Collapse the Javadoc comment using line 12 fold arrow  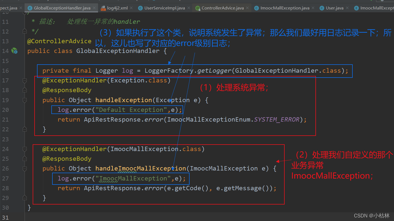click(25, 31)
